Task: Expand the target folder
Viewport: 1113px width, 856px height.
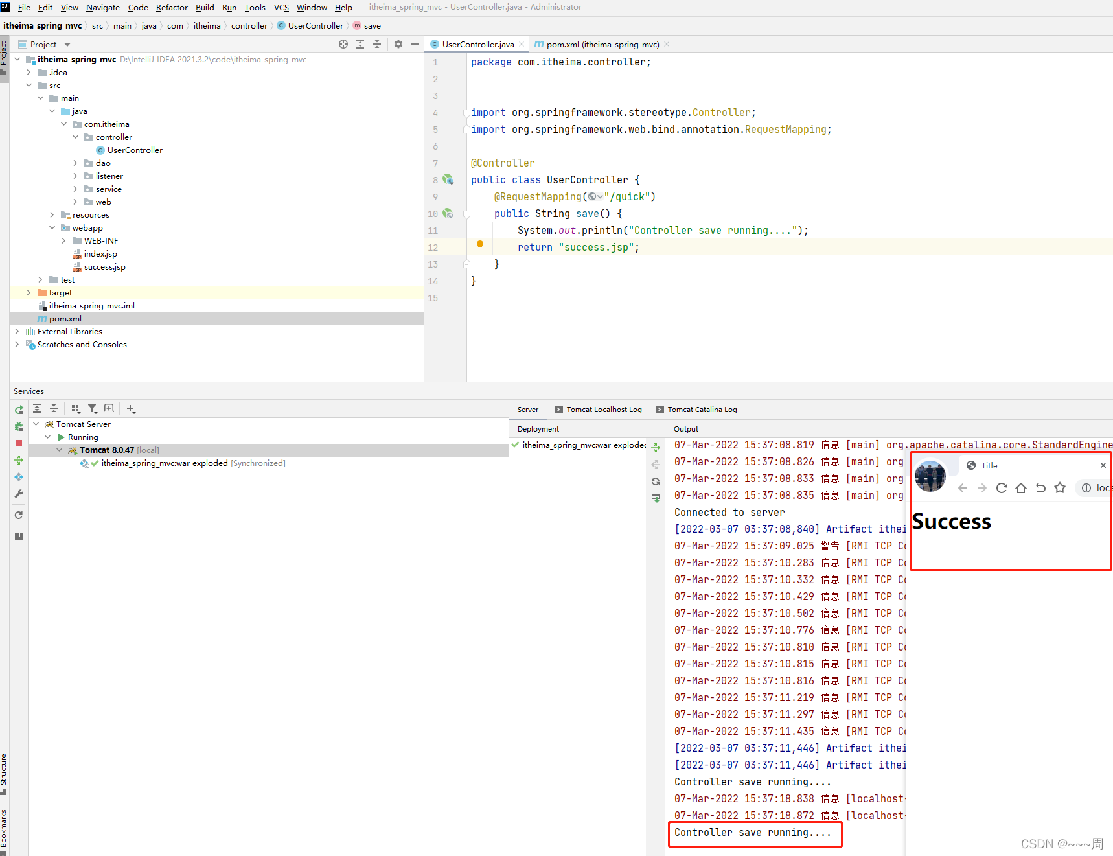Action: pyautogui.click(x=29, y=292)
